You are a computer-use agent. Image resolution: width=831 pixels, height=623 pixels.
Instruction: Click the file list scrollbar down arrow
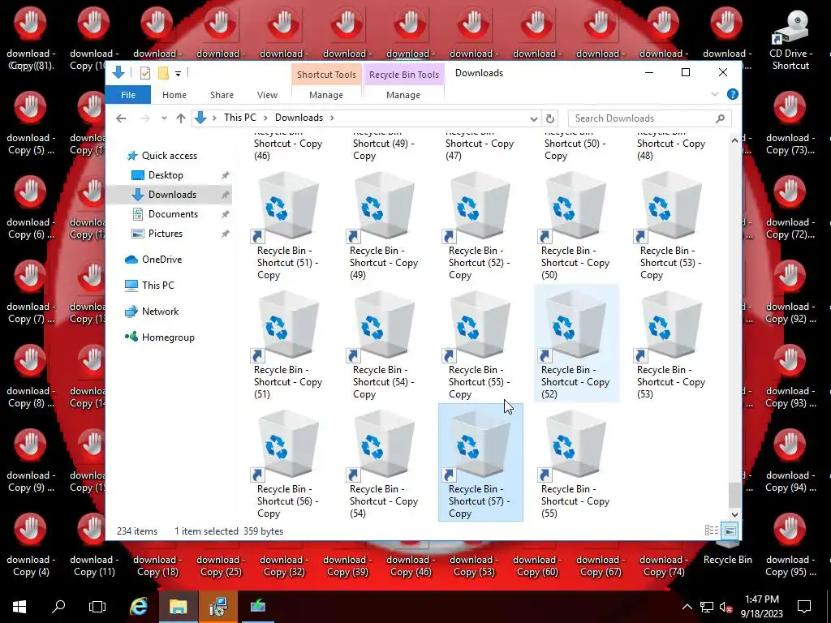734,514
